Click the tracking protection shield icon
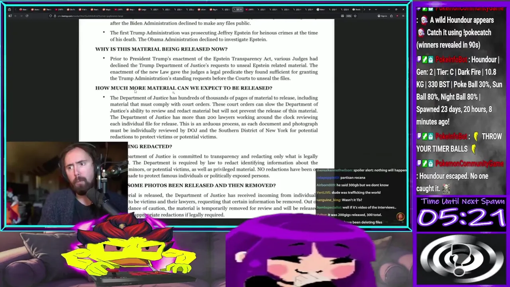 (51, 16)
